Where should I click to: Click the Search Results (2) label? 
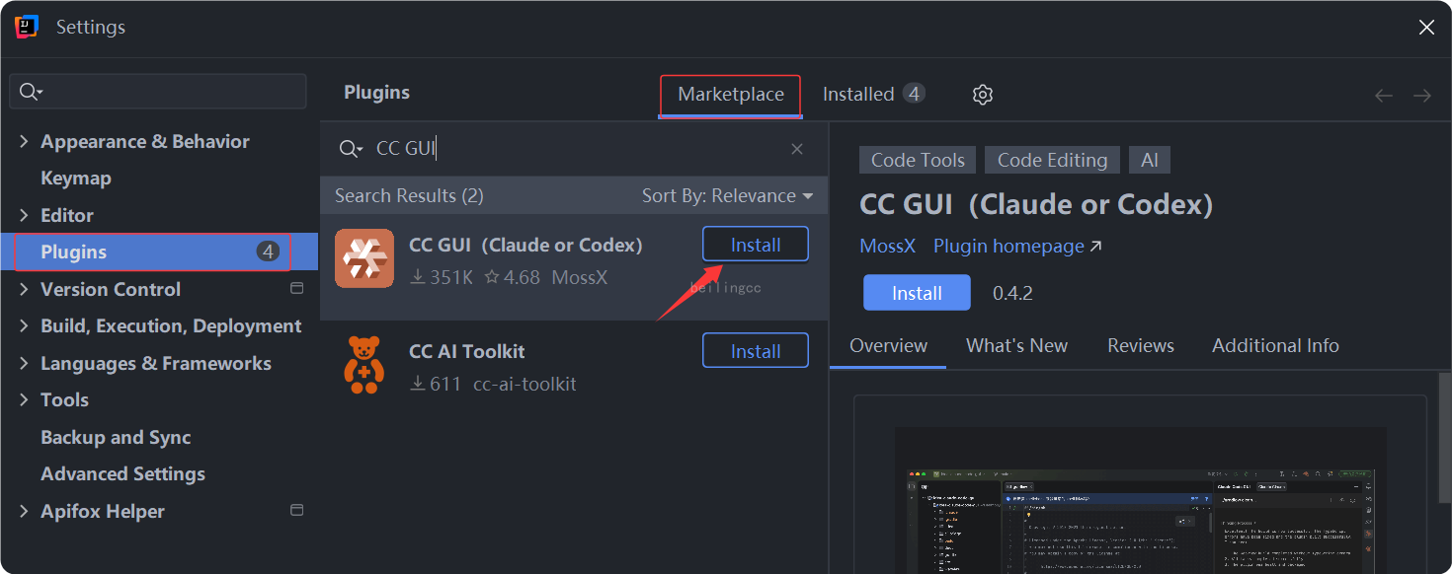409,195
